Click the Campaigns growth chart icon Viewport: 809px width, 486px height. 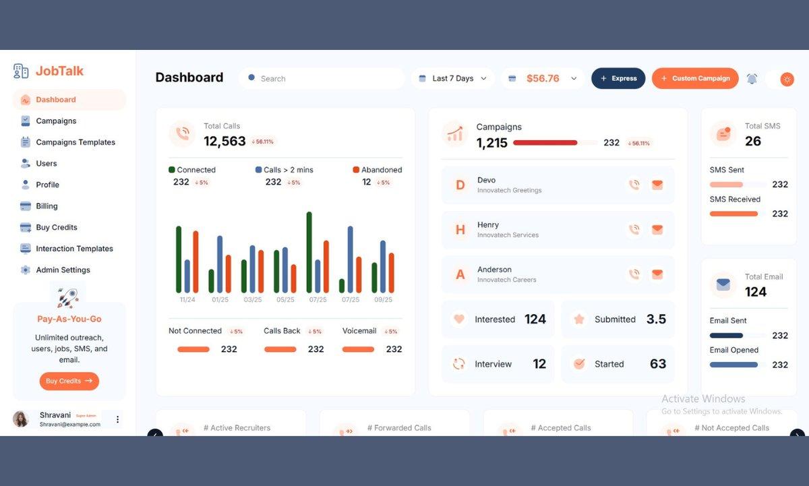coord(455,133)
